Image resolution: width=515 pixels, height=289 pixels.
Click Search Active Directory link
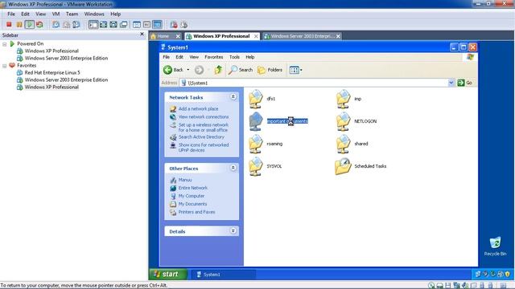click(201, 137)
